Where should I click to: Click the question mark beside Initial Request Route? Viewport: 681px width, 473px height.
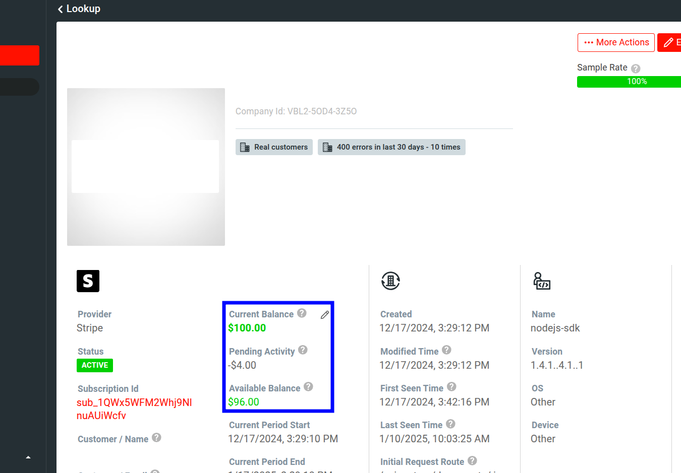click(x=472, y=460)
